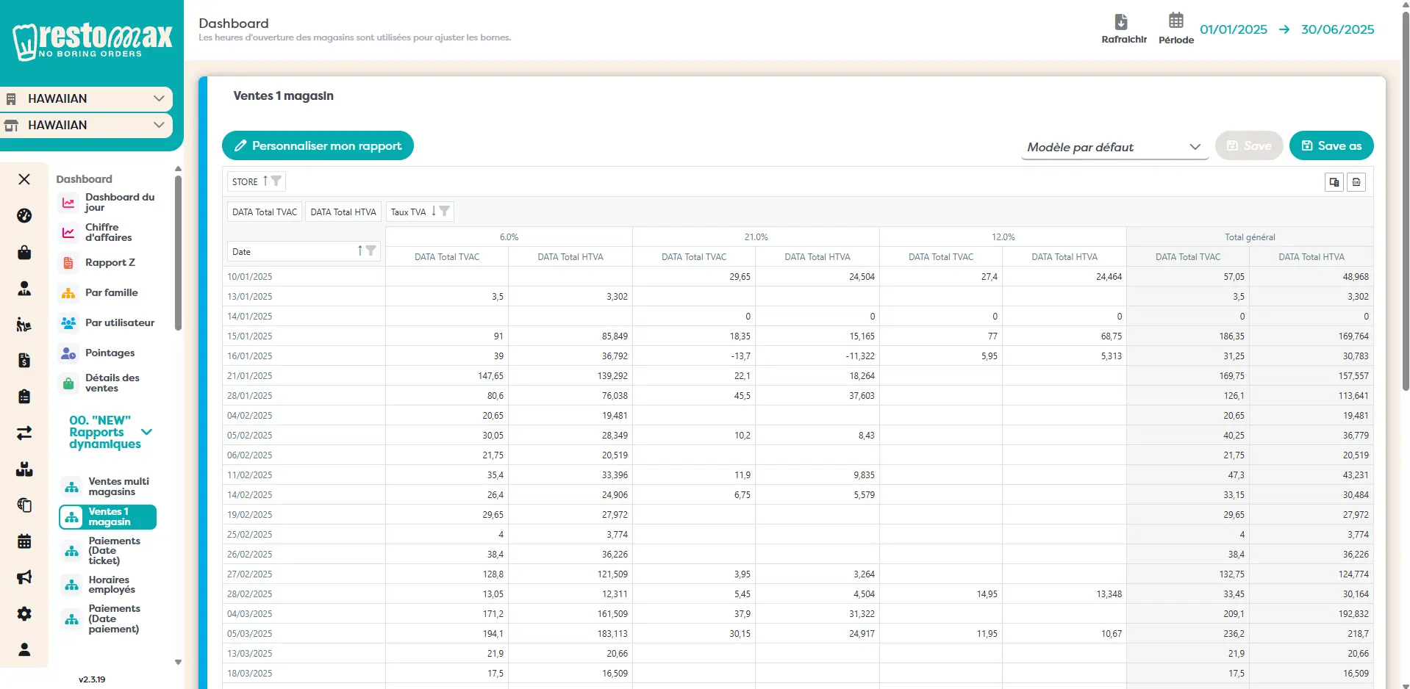Toggle the STORE sort arrow
The width and height of the screenshot is (1410, 689).
(x=265, y=181)
